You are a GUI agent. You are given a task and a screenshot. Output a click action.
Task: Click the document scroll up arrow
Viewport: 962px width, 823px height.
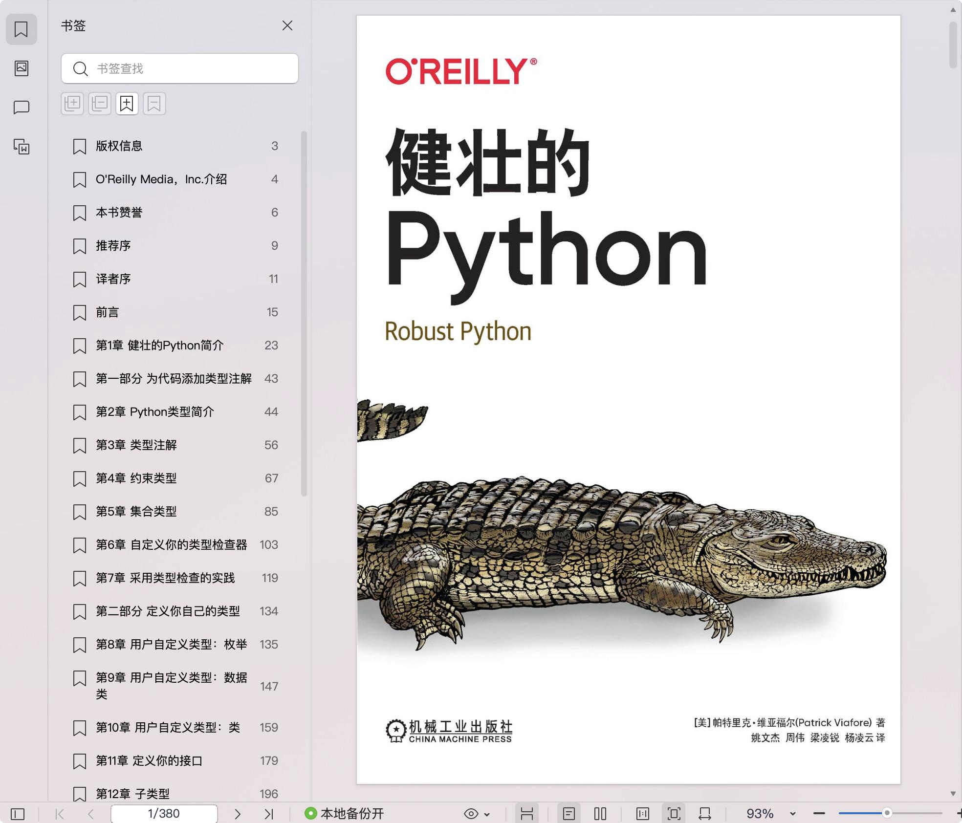click(953, 10)
